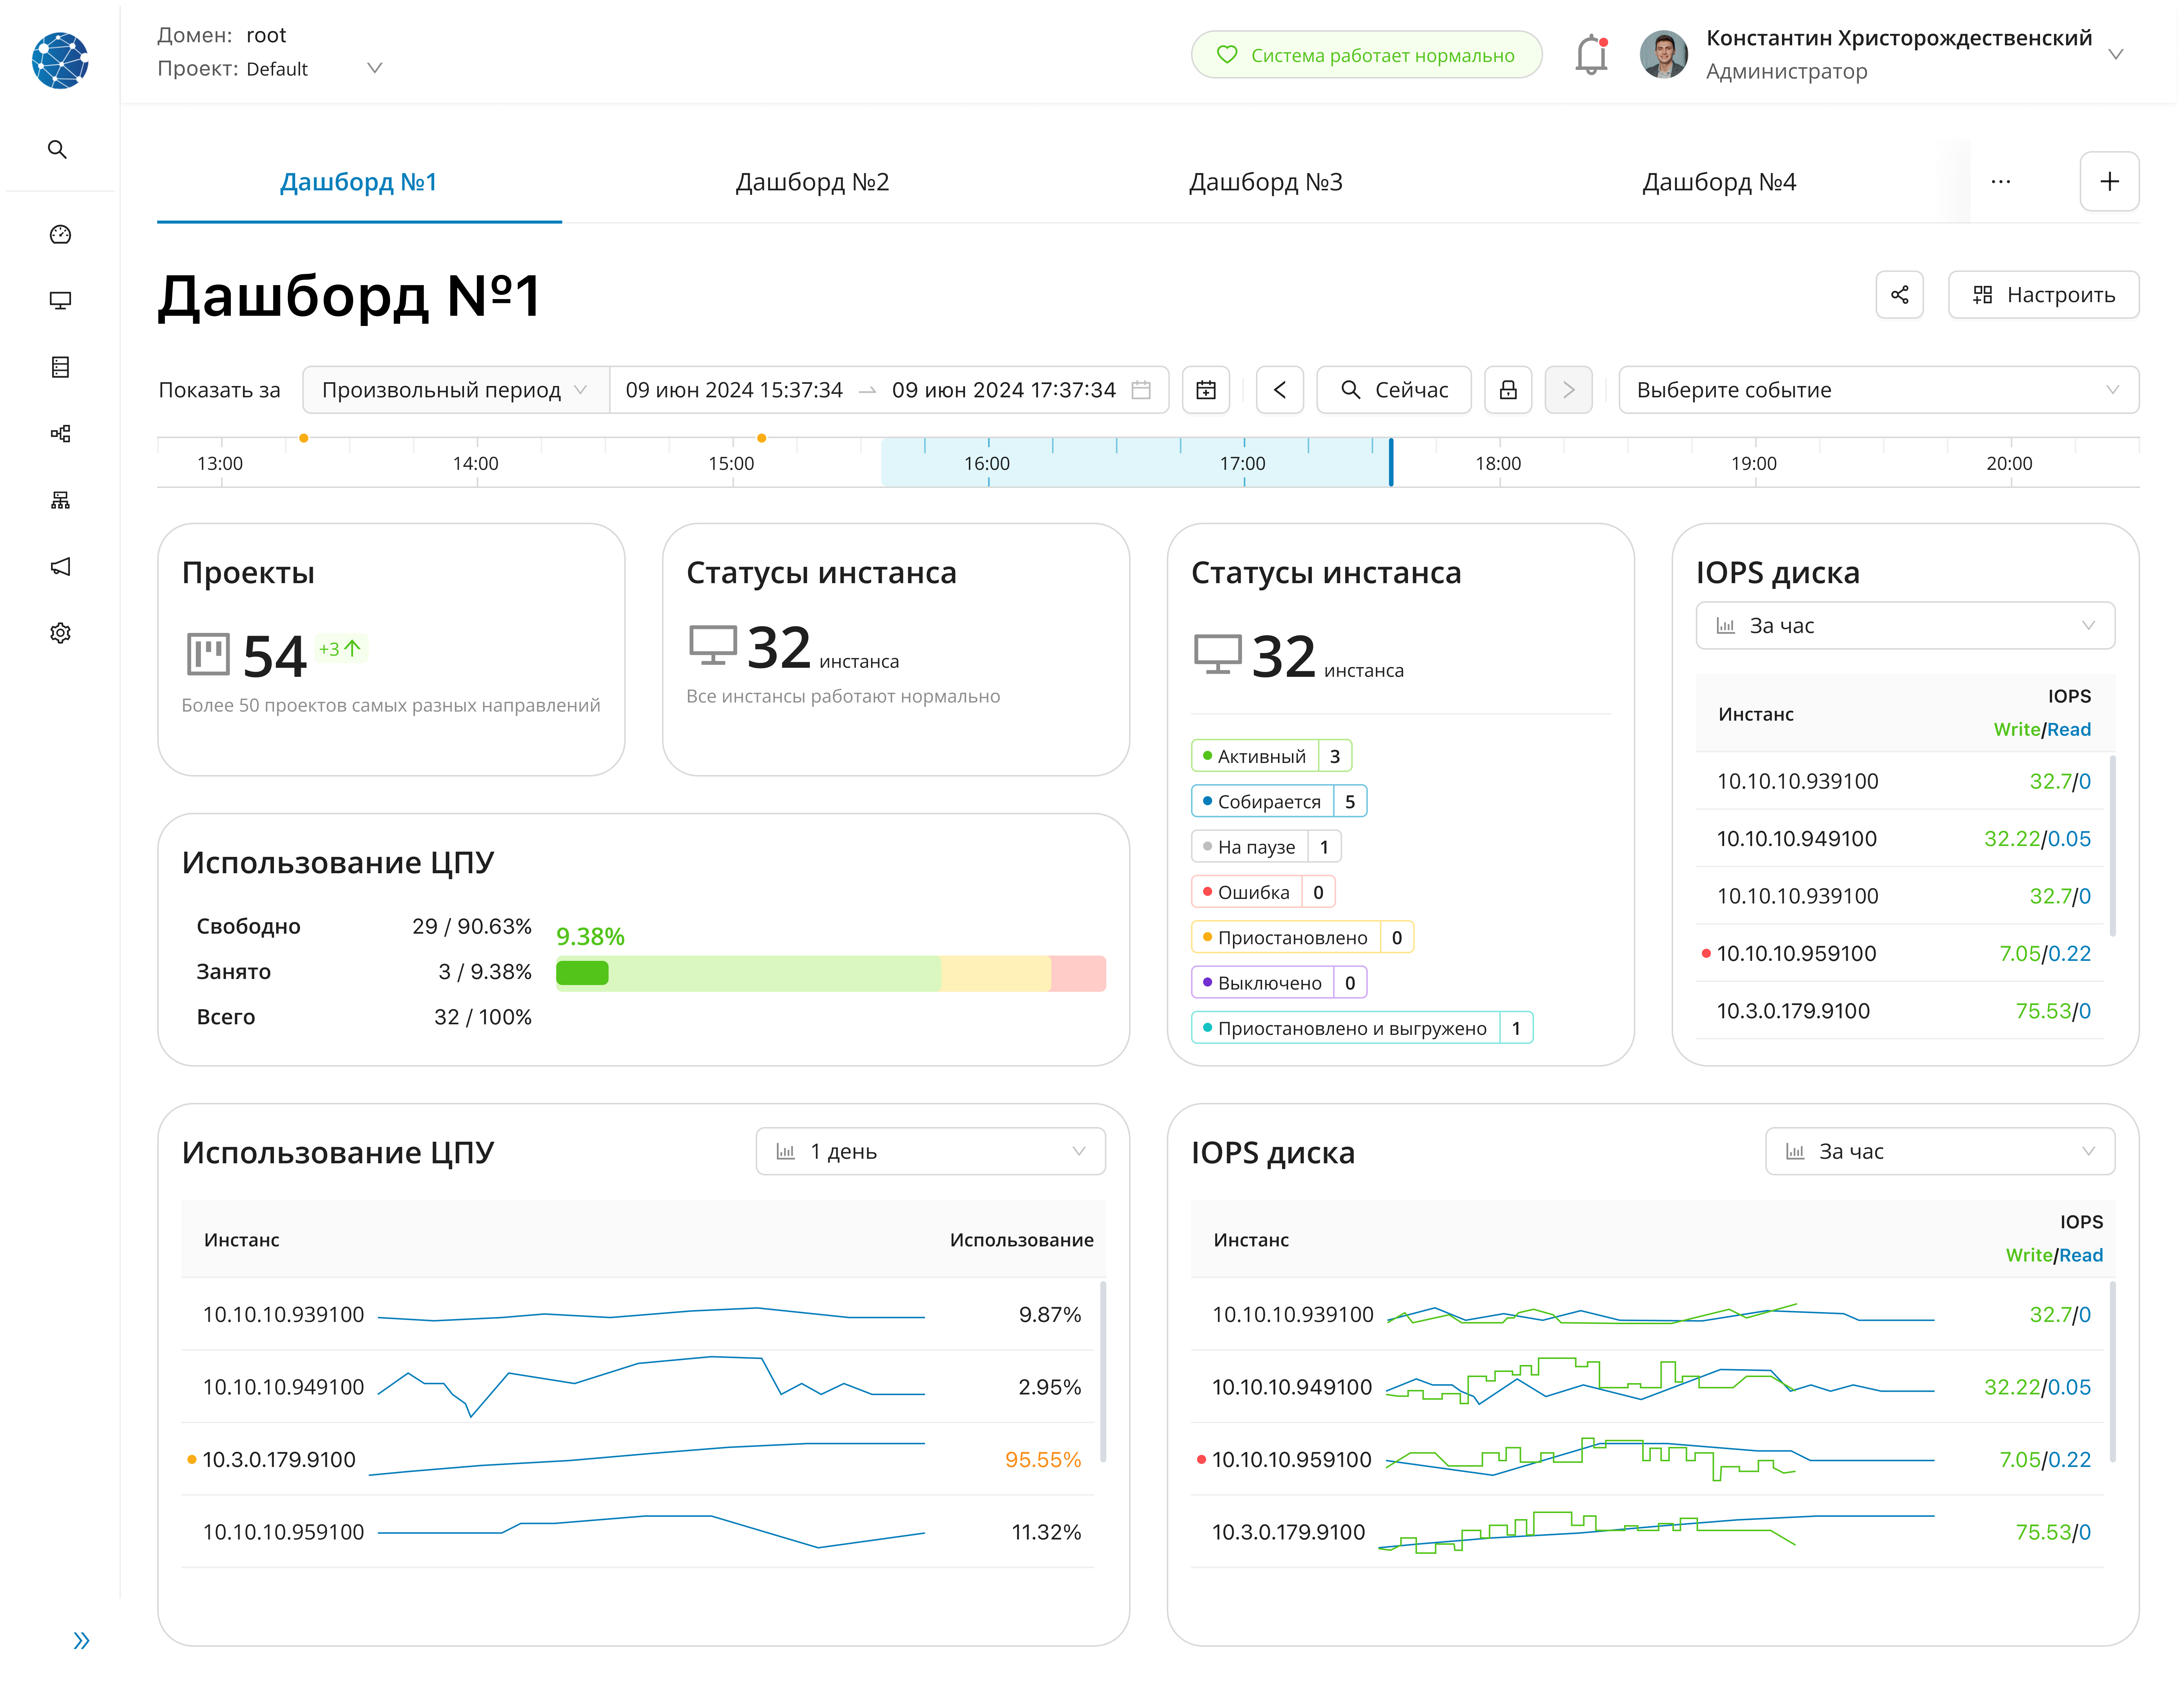
Task: Open the instances monitor sidebar icon
Action: pos(60,301)
